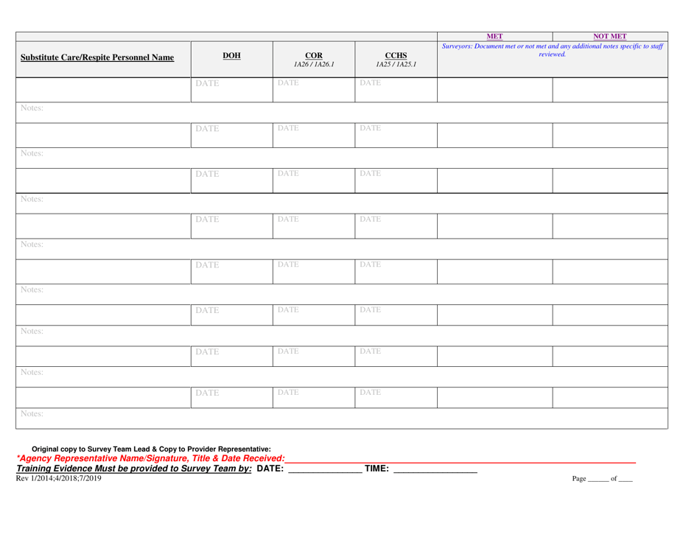Click the blank after 'of' in page count
The width and height of the screenshot is (700, 540).
(x=626, y=480)
